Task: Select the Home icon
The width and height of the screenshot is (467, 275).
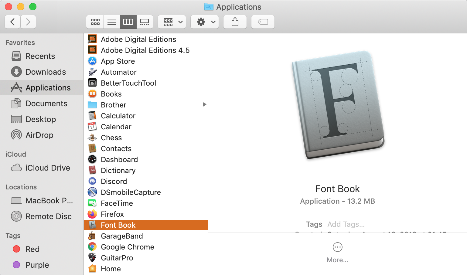Action: 92,269
